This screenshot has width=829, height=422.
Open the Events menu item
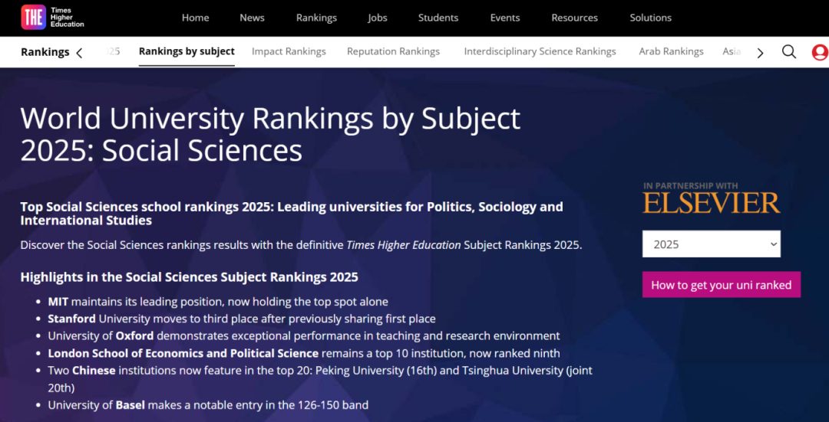click(x=505, y=18)
